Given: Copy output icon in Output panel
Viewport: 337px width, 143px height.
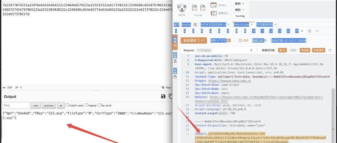Looking at the screenshot, I should tap(170, 96).
